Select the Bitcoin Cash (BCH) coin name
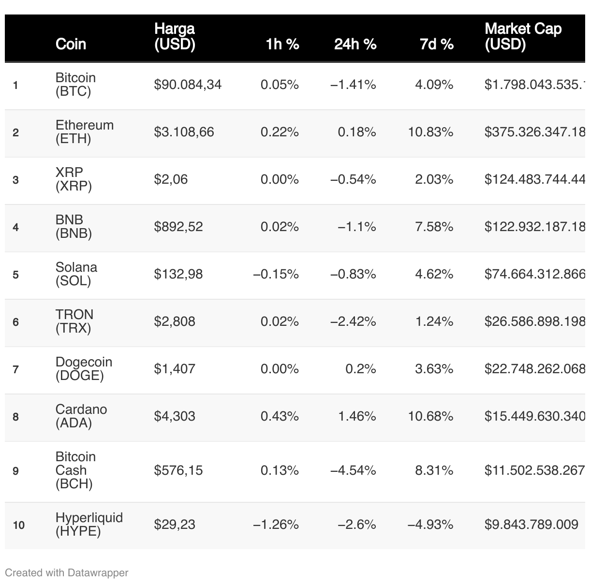 (x=75, y=470)
